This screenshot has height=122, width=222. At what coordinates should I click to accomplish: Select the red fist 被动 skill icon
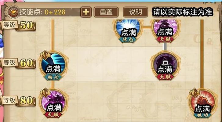coord(202,102)
